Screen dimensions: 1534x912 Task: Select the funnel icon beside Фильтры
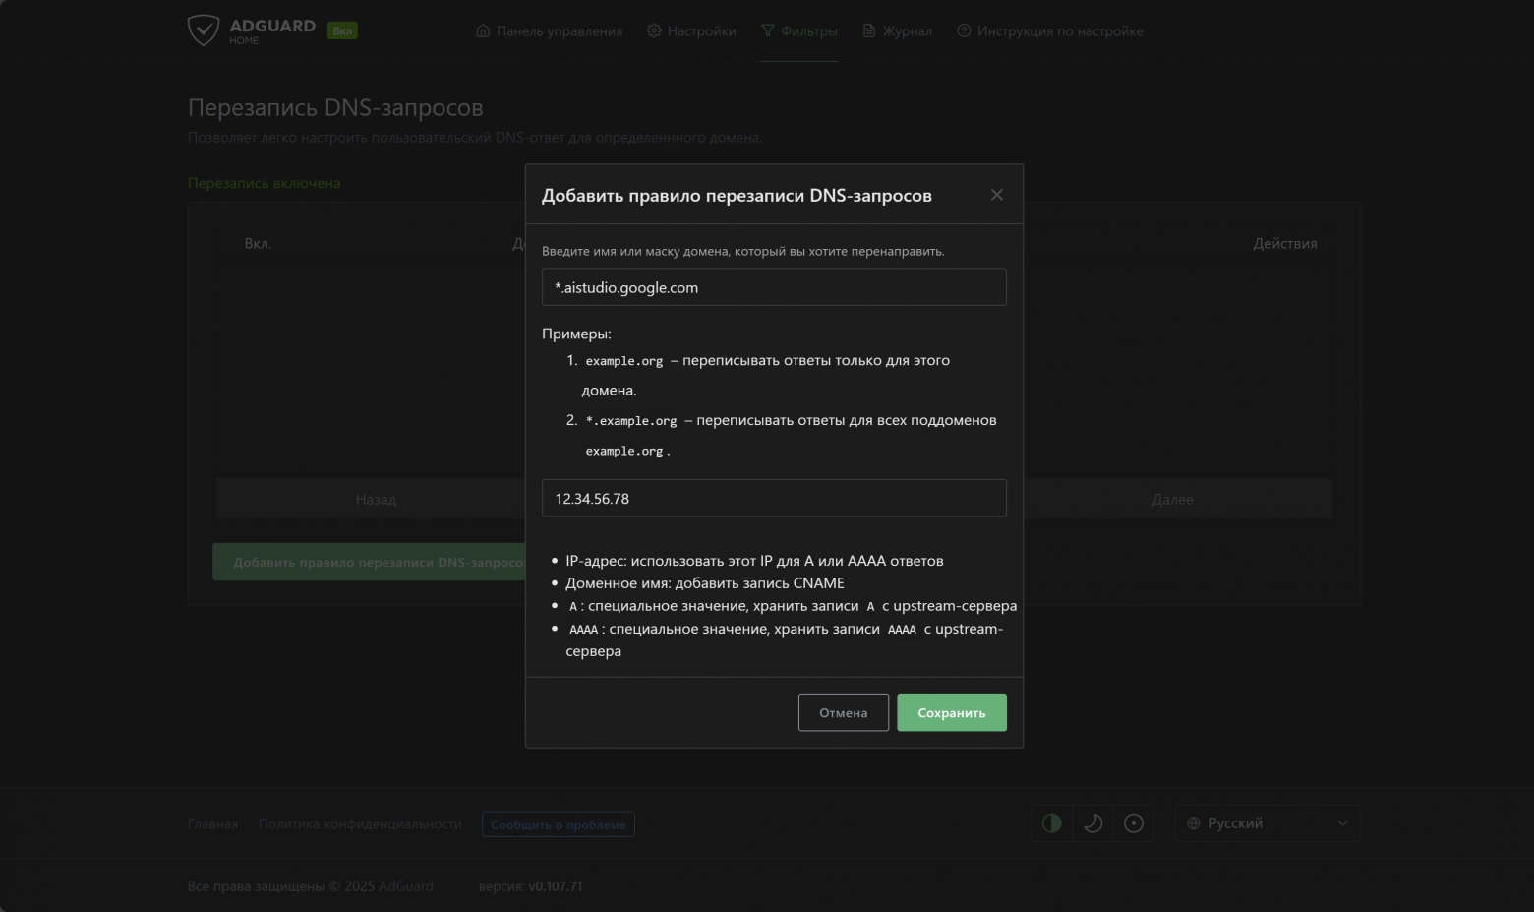[766, 30]
